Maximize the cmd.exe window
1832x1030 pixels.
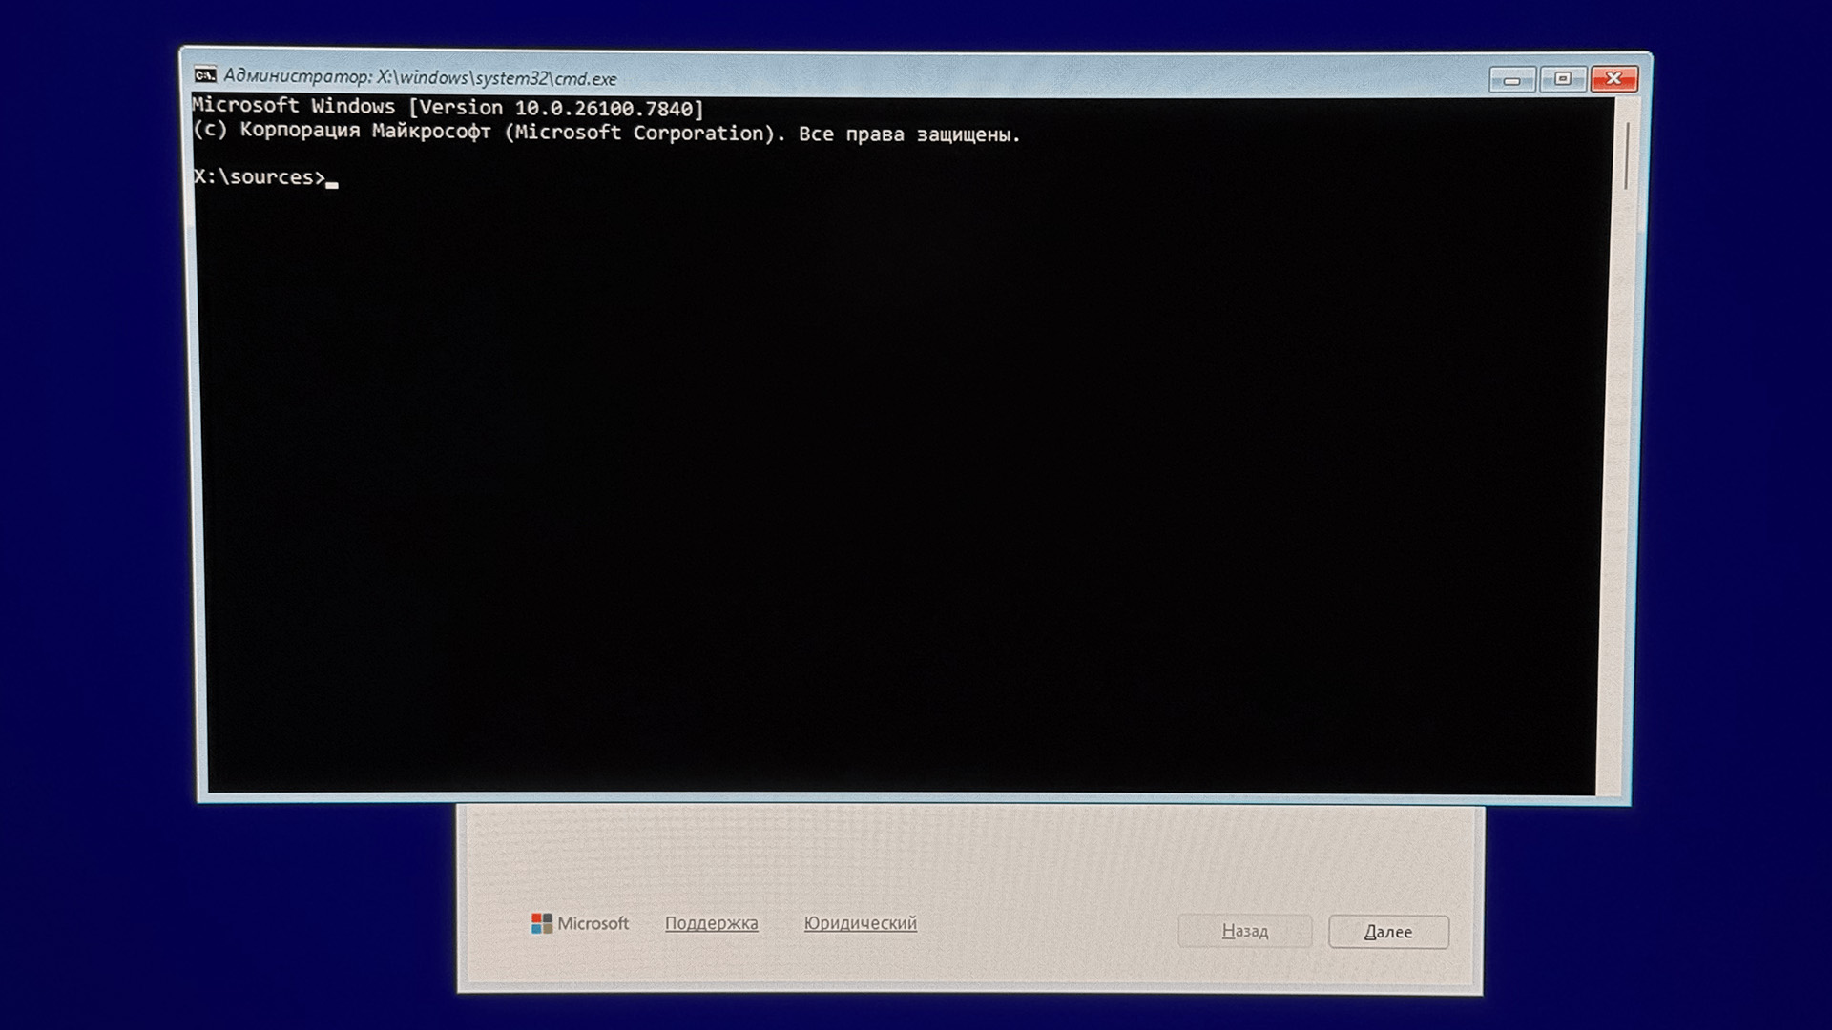(1563, 79)
